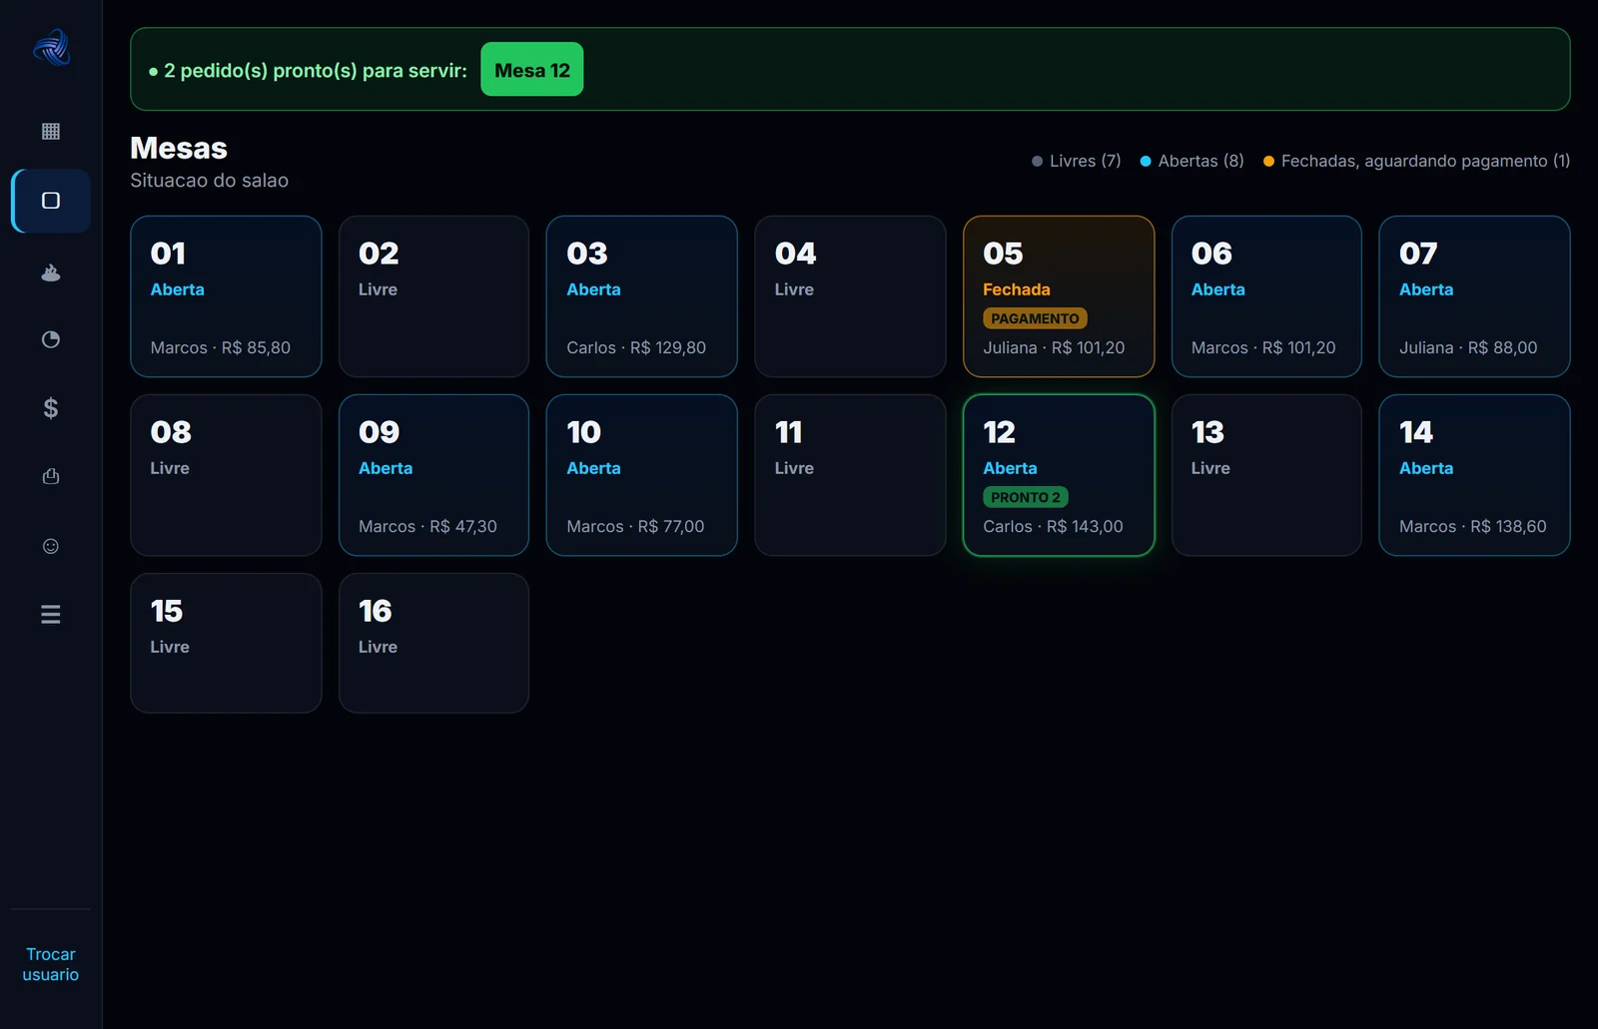Select free table 08 card

(226, 475)
